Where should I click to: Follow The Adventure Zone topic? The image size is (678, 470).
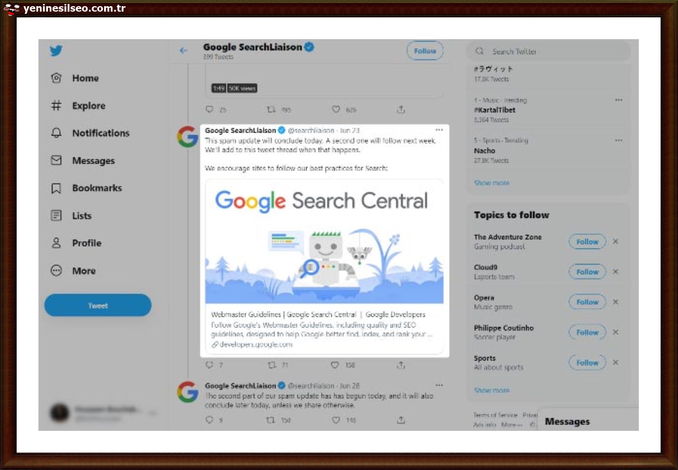(x=587, y=242)
